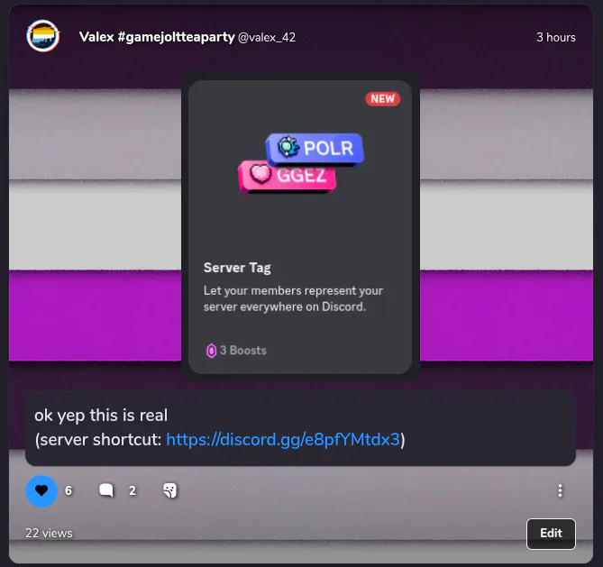
Task: Open the @valex_42 username handle
Action: pos(267,37)
